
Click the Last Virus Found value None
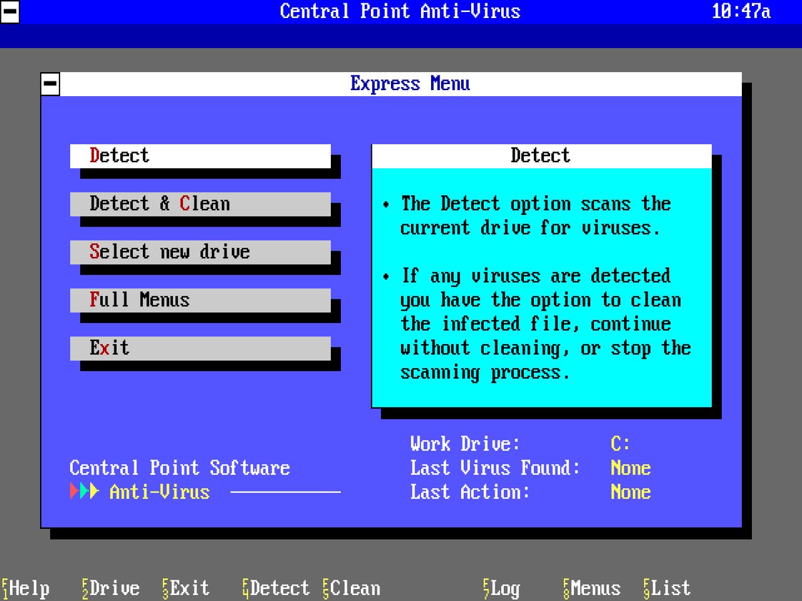click(x=631, y=468)
